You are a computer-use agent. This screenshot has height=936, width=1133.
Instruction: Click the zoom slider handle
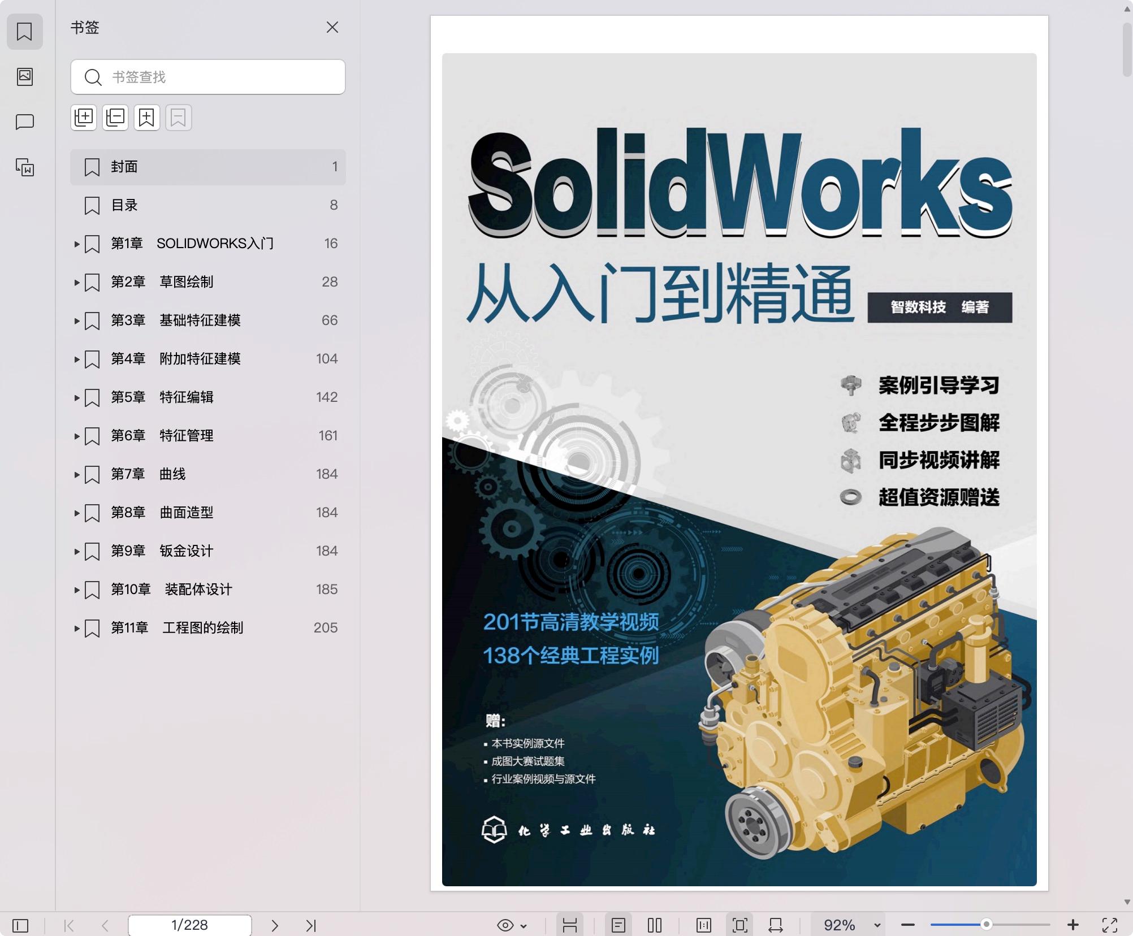point(987,925)
